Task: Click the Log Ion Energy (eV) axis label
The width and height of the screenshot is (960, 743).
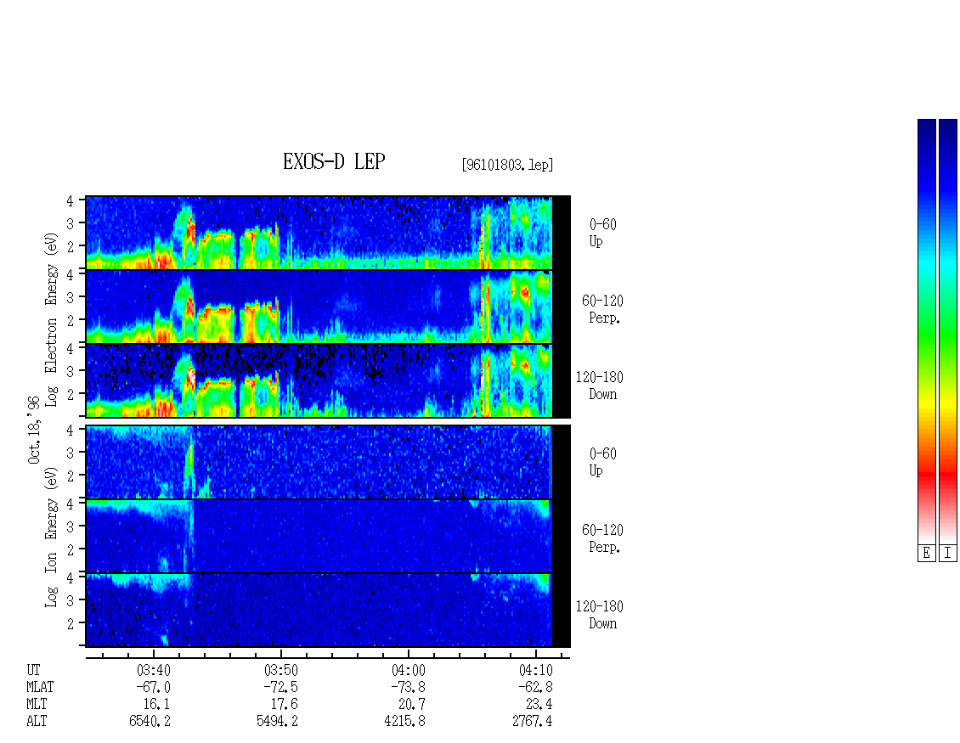Action: click(x=51, y=538)
